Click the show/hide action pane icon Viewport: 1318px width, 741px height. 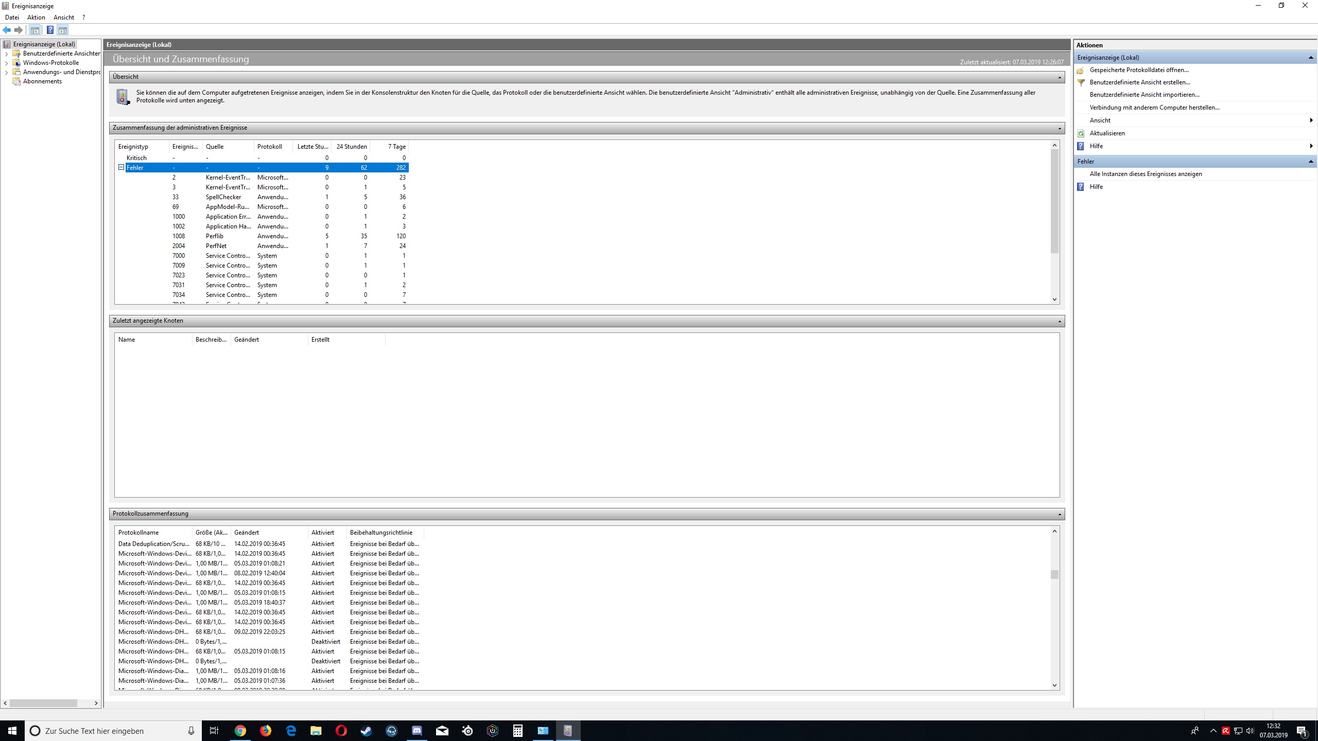coord(63,30)
